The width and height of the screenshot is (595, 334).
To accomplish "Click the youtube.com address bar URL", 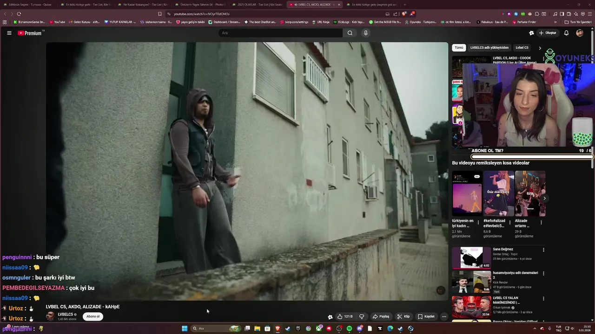I will click(x=202, y=14).
